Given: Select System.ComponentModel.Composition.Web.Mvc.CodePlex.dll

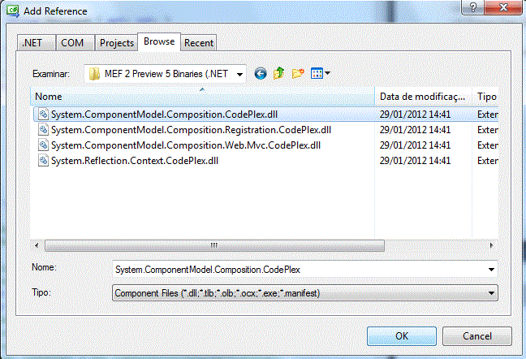Looking at the screenshot, I should point(186,145).
